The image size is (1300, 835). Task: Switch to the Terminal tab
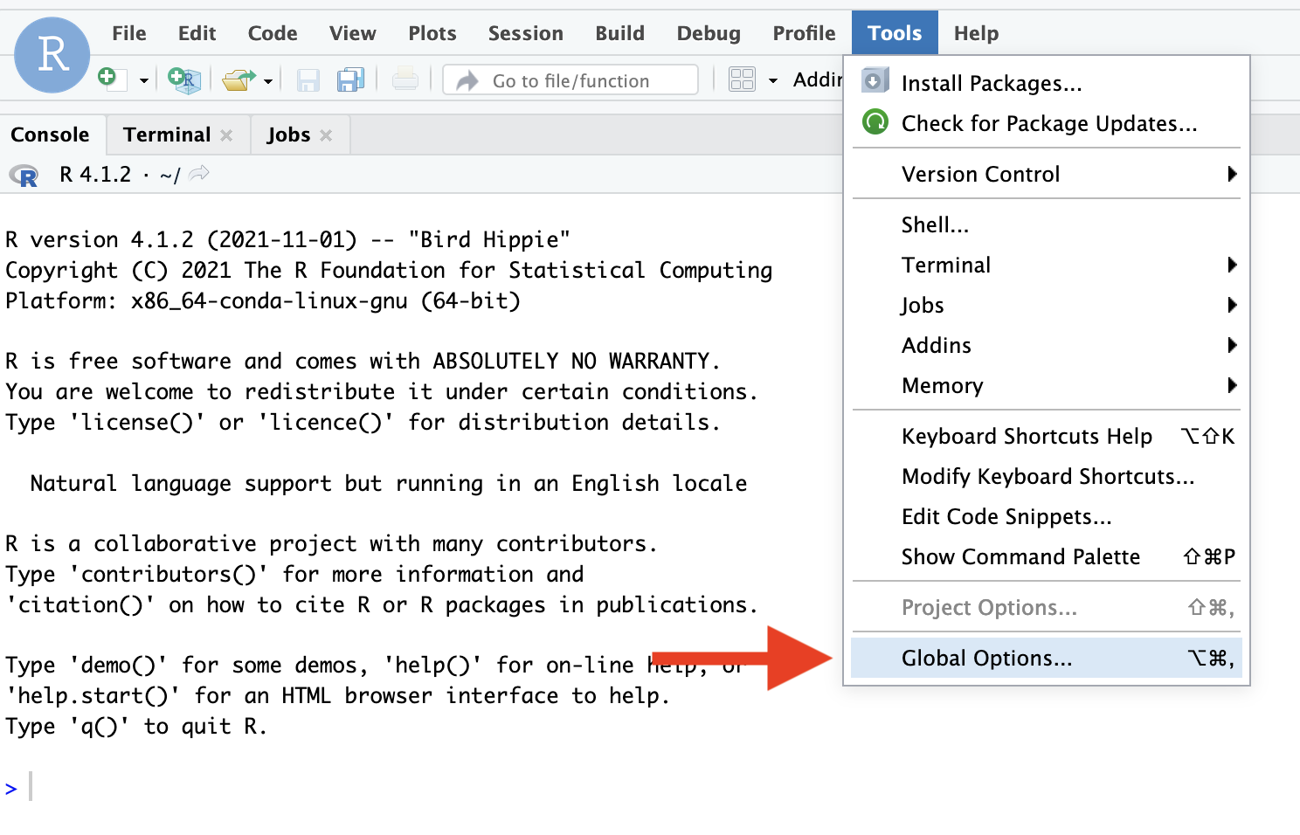tap(167, 135)
